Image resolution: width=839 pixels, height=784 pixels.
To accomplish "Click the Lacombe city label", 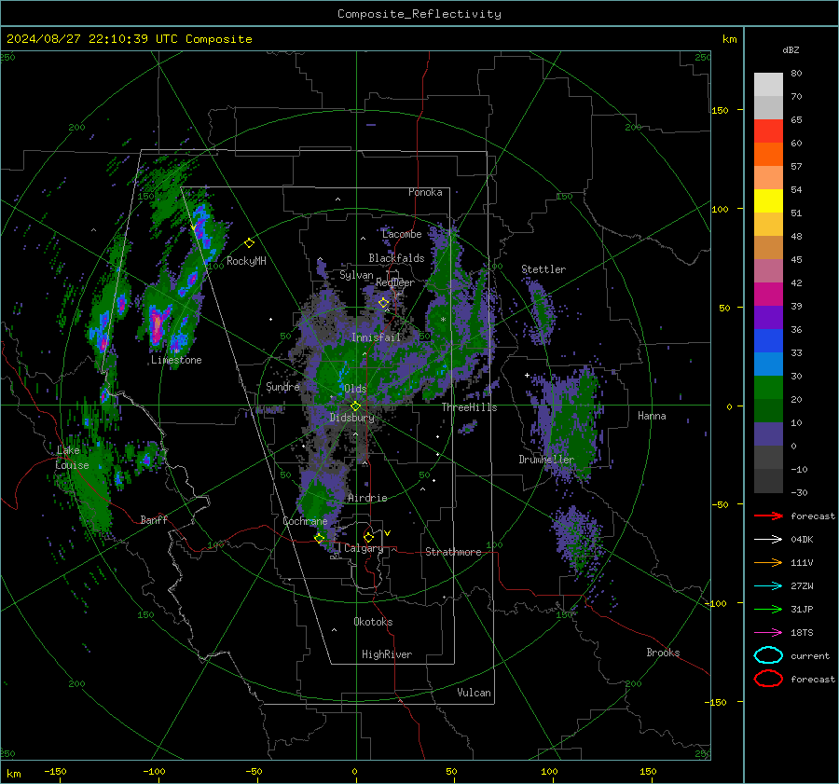I will 402,234.
